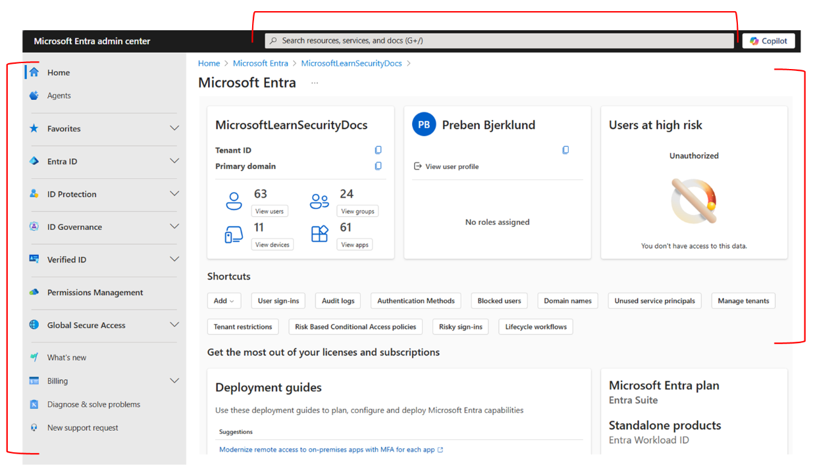Copy the Tenant ID value
Screen dimensions: 813x474
(x=378, y=151)
